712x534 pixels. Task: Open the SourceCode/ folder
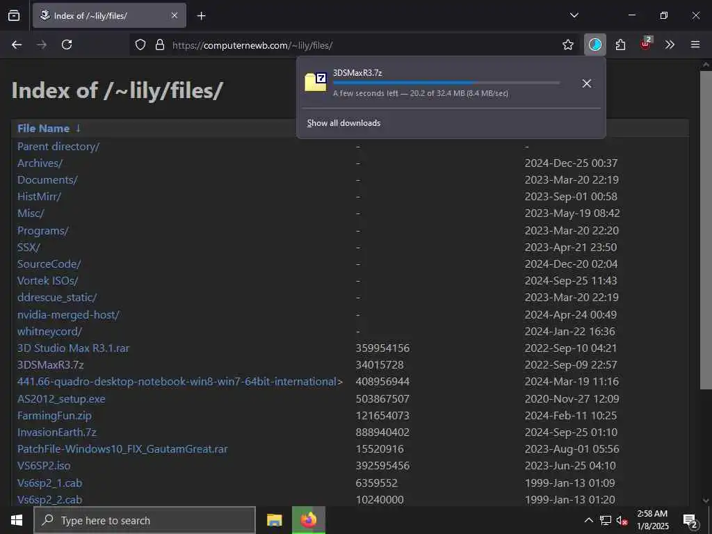click(49, 264)
